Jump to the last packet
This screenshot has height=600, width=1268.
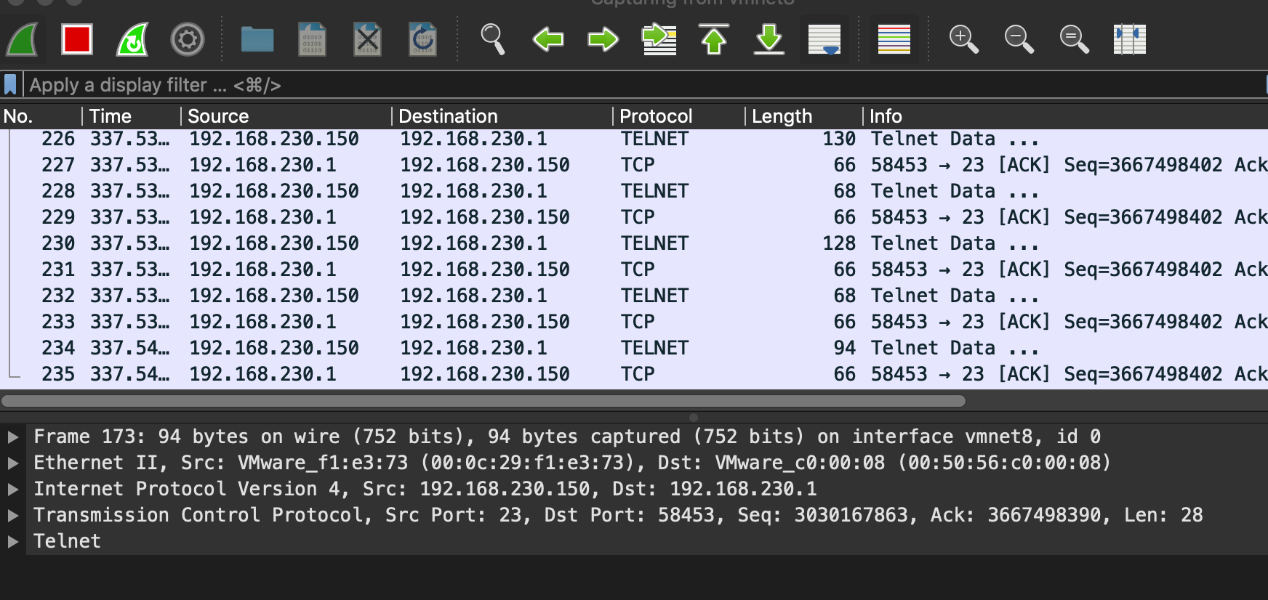(x=769, y=39)
